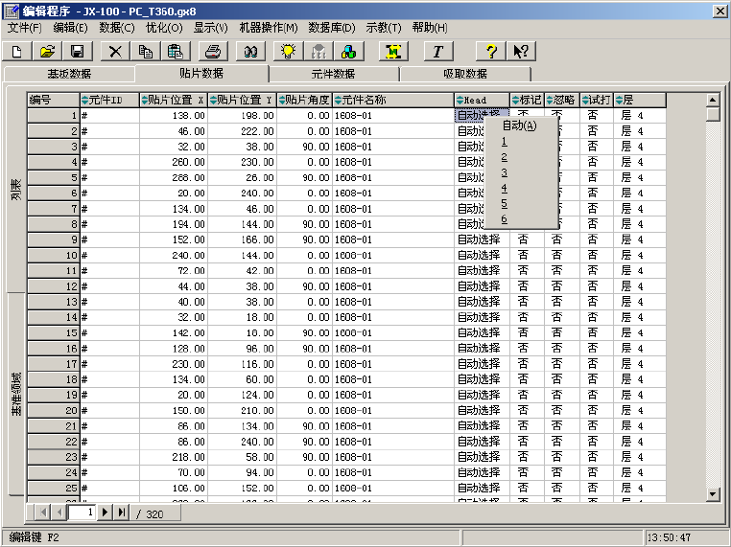Click the binoculars Find icon
The image size is (731, 547).
[252, 51]
